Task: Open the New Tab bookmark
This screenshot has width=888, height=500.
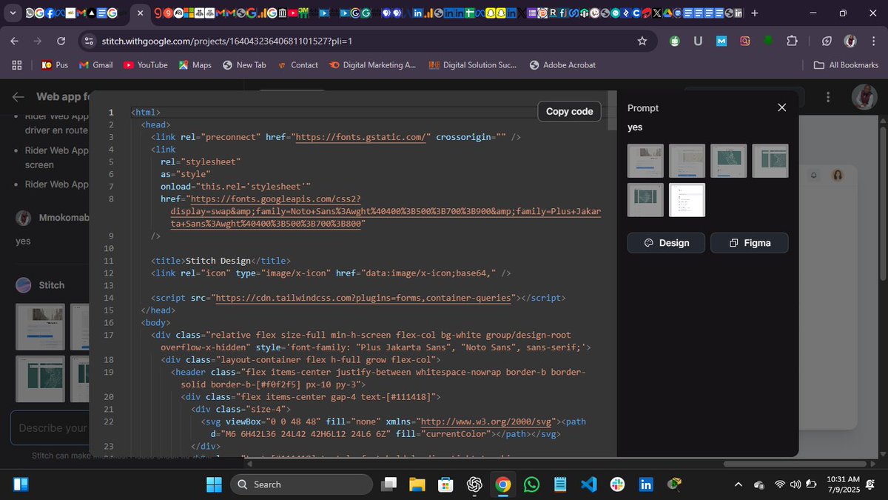Action: click(243, 65)
